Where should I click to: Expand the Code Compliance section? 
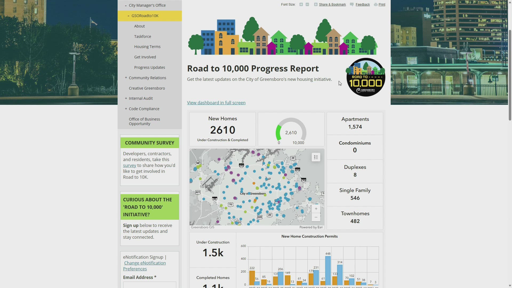tap(126, 109)
